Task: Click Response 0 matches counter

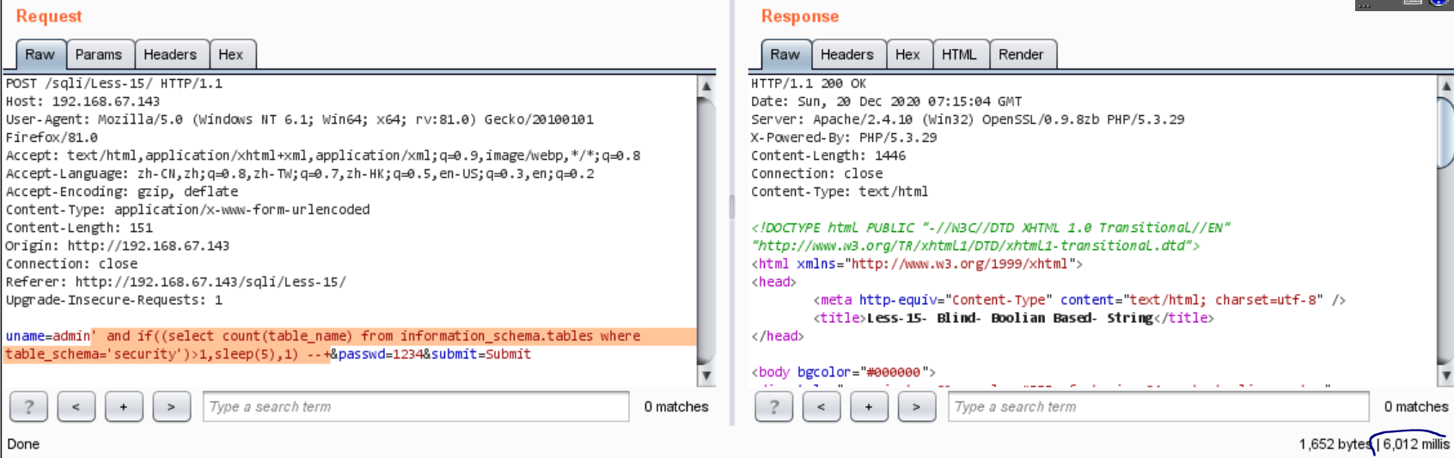Action: click(1416, 406)
